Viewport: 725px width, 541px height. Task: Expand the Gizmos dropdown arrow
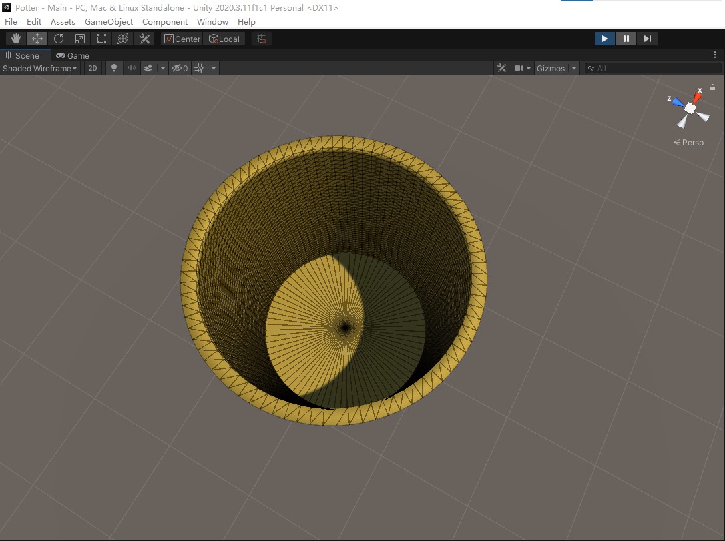(574, 69)
